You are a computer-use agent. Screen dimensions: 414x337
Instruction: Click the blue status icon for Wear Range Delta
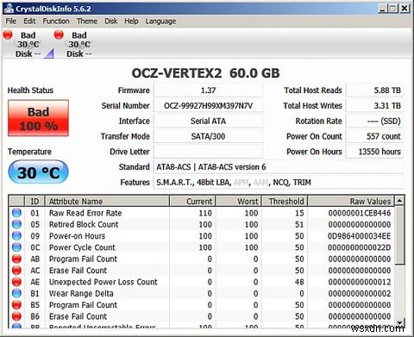(x=16, y=293)
